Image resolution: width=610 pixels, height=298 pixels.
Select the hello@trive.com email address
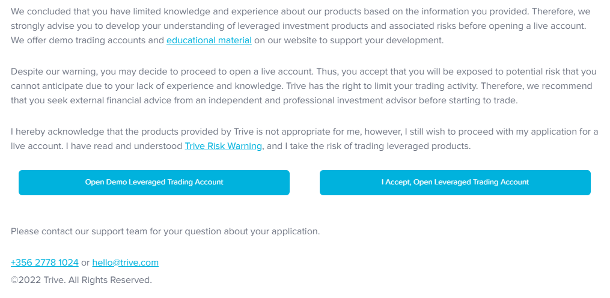(125, 263)
